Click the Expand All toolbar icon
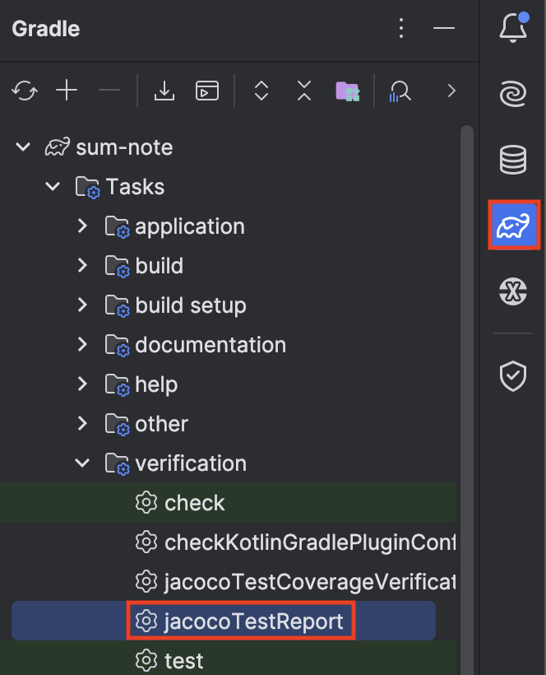The height and width of the screenshot is (675, 546). click(x=261, y=91)
